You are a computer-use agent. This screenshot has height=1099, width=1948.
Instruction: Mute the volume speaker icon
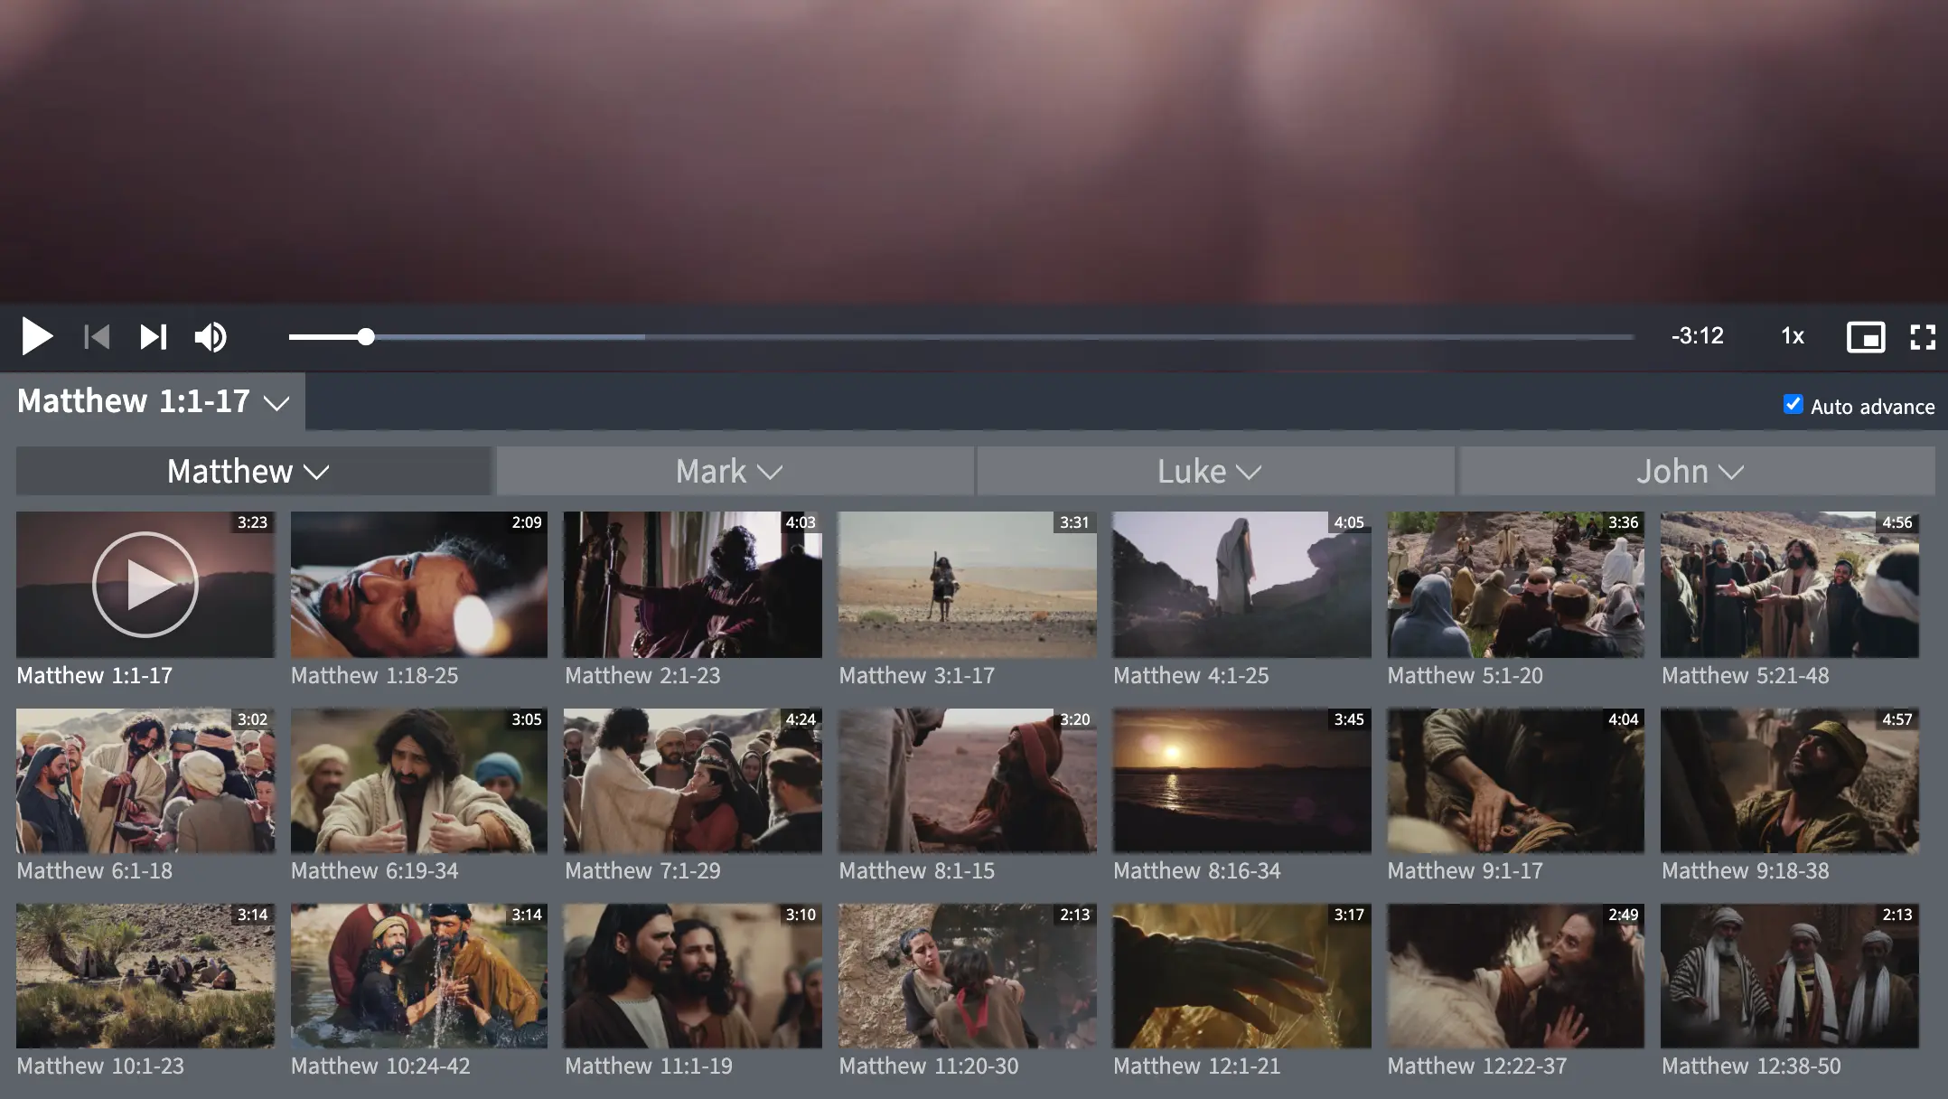point(211,337)
